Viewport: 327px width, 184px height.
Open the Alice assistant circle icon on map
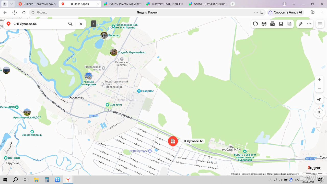[255, 24]
